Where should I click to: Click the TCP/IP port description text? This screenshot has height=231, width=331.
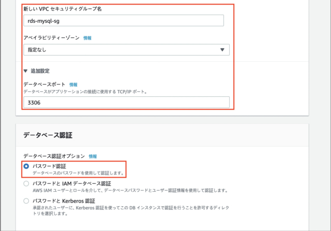(85, 92)
